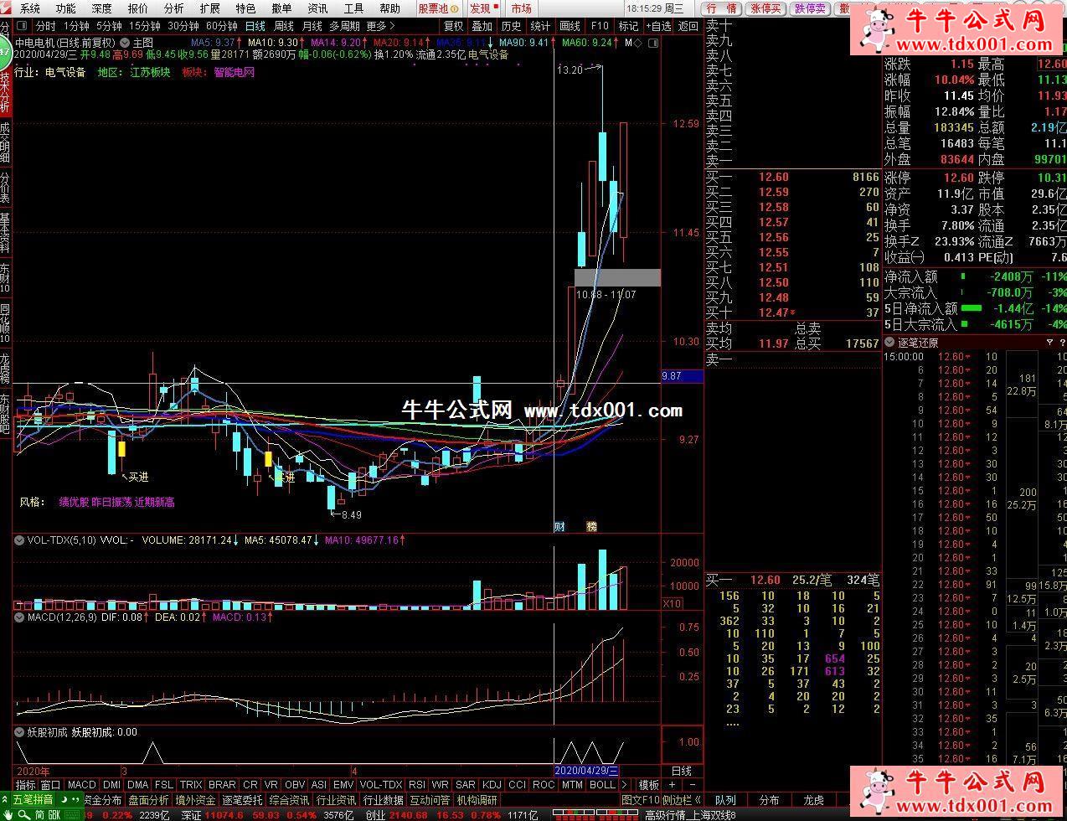This screenshot has height=821, width=1067.
Task: Open the 资讯 menu
Action: (x=317, y=8)
